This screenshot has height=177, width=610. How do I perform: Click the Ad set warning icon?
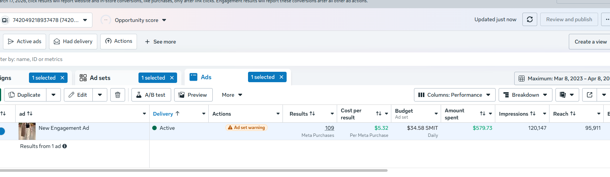click(x=230, y=128)
